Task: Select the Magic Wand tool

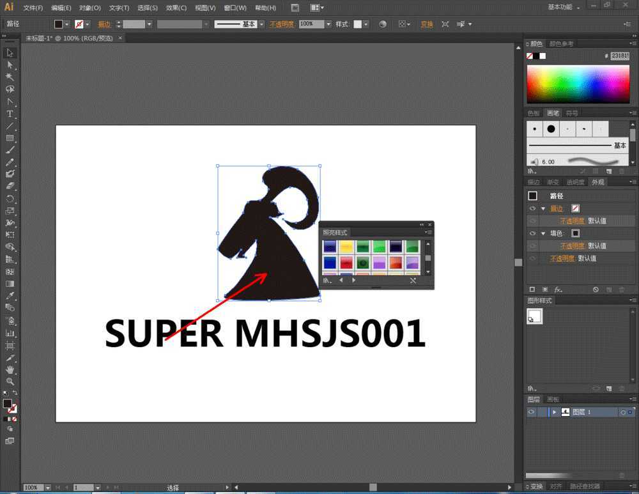Action: click(x=10, y=77)
